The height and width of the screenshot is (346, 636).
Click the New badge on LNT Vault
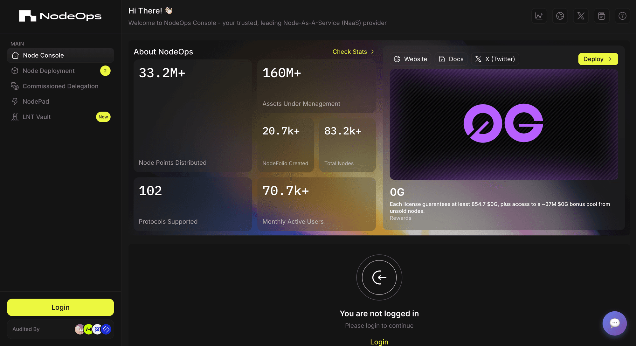coord(103,117)
